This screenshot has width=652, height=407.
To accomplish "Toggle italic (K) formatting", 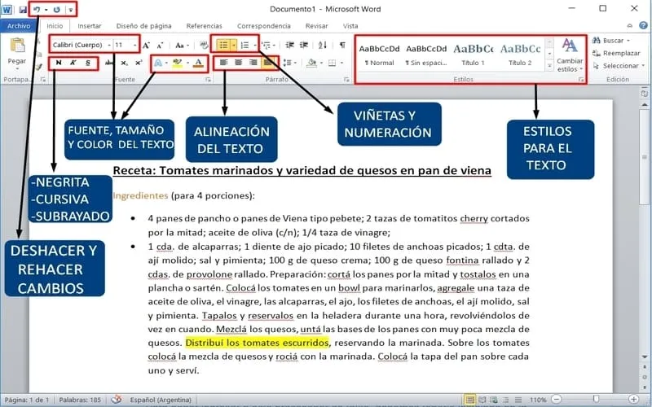I will click(x=73, y=63).
